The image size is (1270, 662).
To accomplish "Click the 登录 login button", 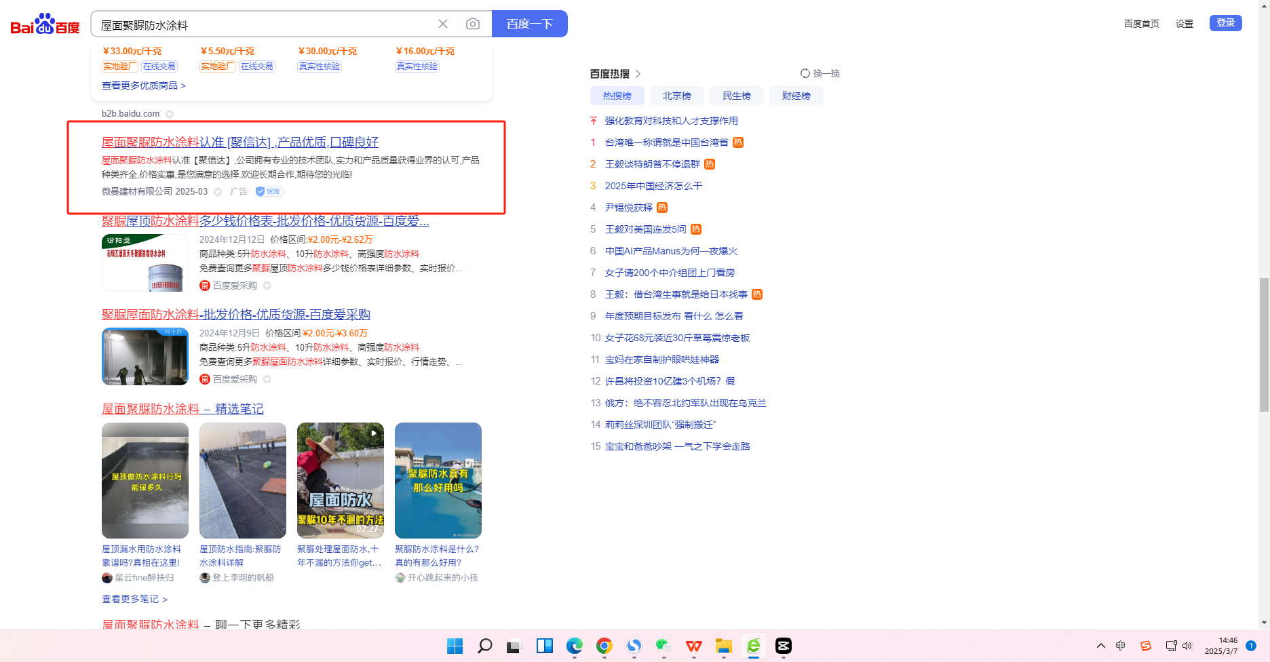I will click(x=1225, y=23).
